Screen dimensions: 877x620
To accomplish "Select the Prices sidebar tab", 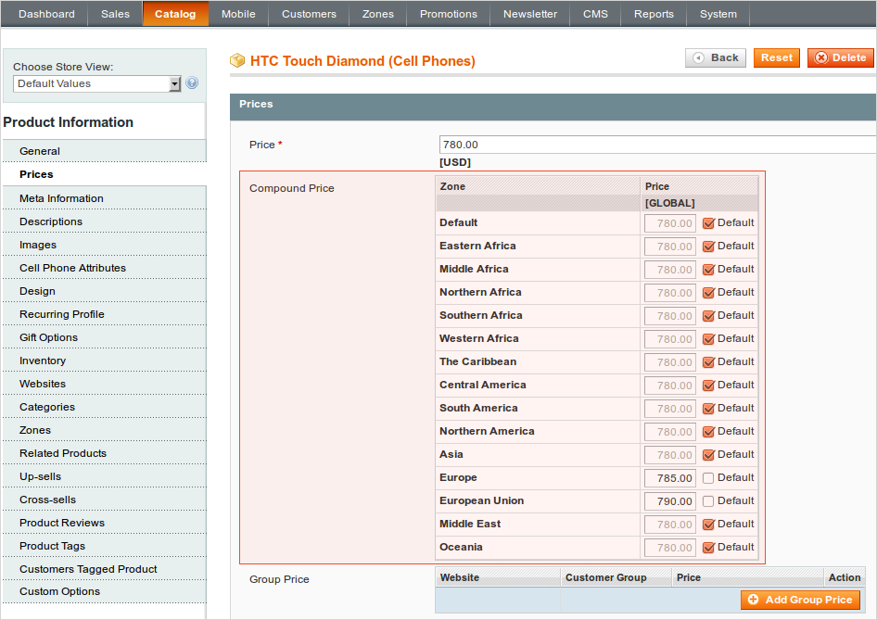I will (x=105, y=174).
